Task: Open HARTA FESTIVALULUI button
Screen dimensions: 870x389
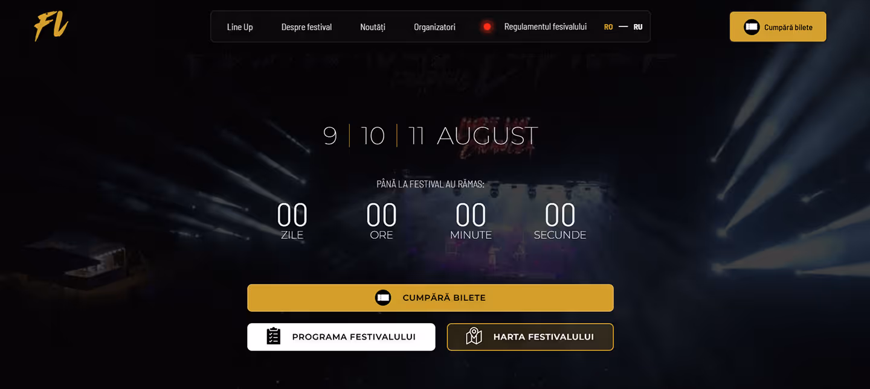Action: pyautogui.click(x=530, y=337)
